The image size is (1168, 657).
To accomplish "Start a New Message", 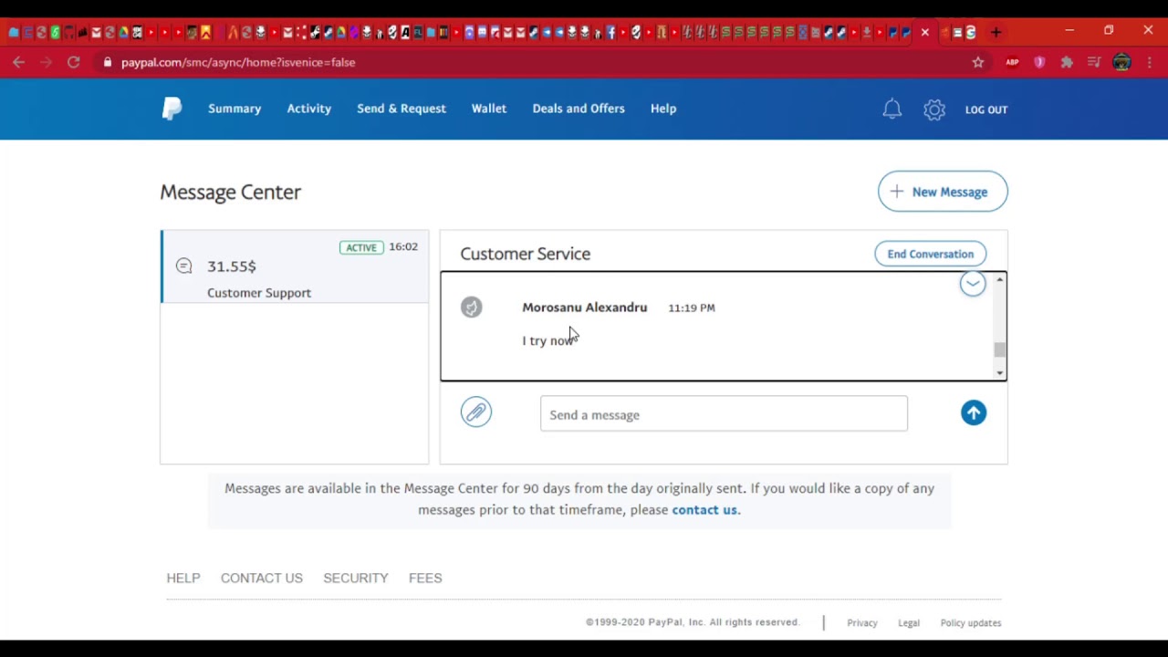I will [943, 192].
